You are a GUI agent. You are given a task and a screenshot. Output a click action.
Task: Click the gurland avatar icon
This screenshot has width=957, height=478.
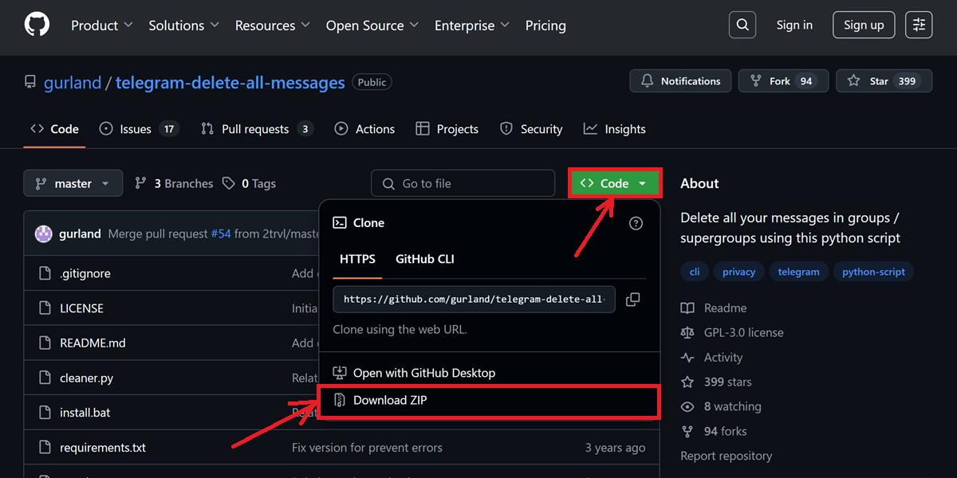pos(43,233)
